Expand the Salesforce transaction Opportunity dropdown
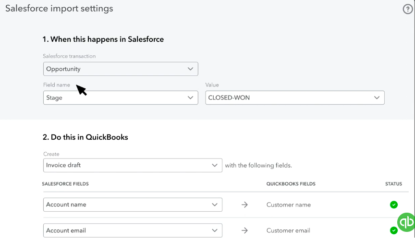Viewport: 415px width, 241px height. [x=121, y=69]
